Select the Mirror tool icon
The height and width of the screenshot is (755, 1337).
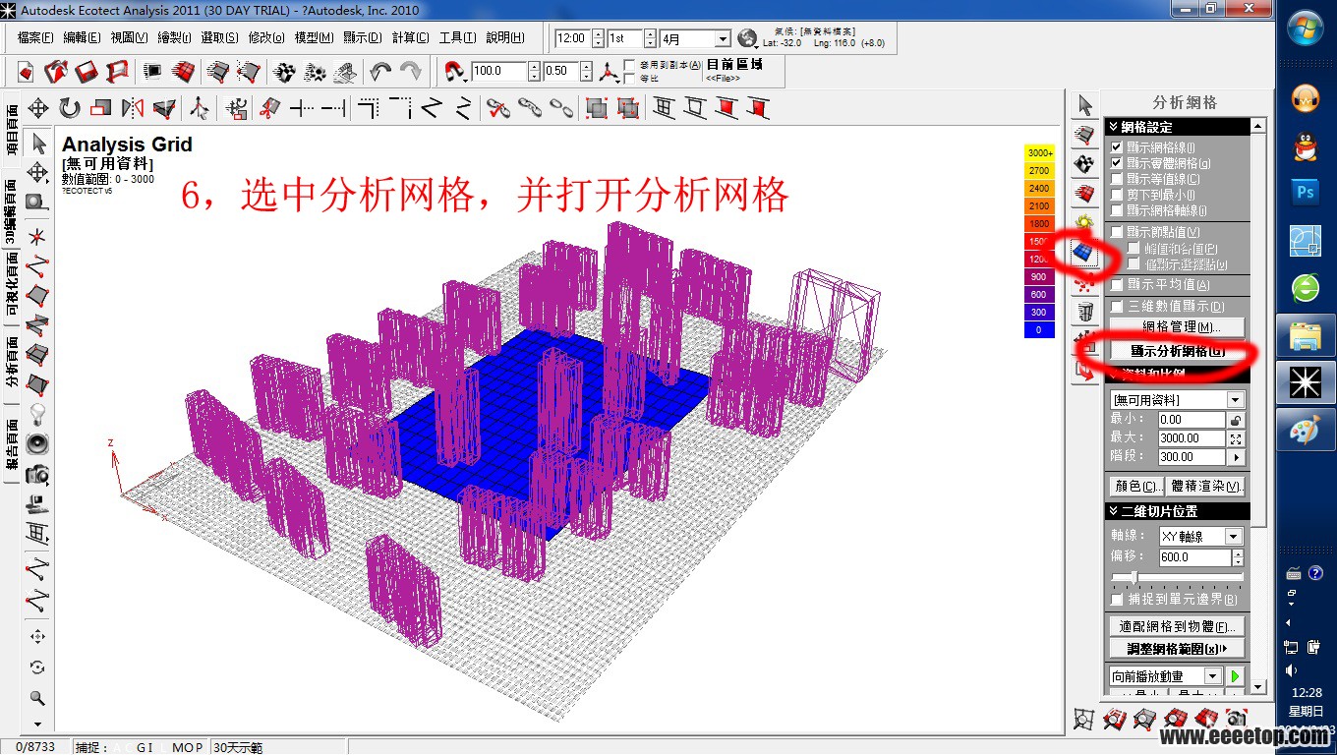coord(133,108)
